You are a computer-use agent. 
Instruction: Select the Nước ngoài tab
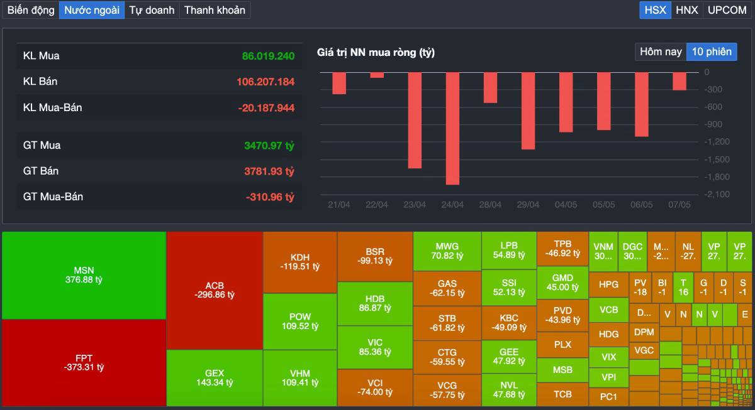[92, 10]
